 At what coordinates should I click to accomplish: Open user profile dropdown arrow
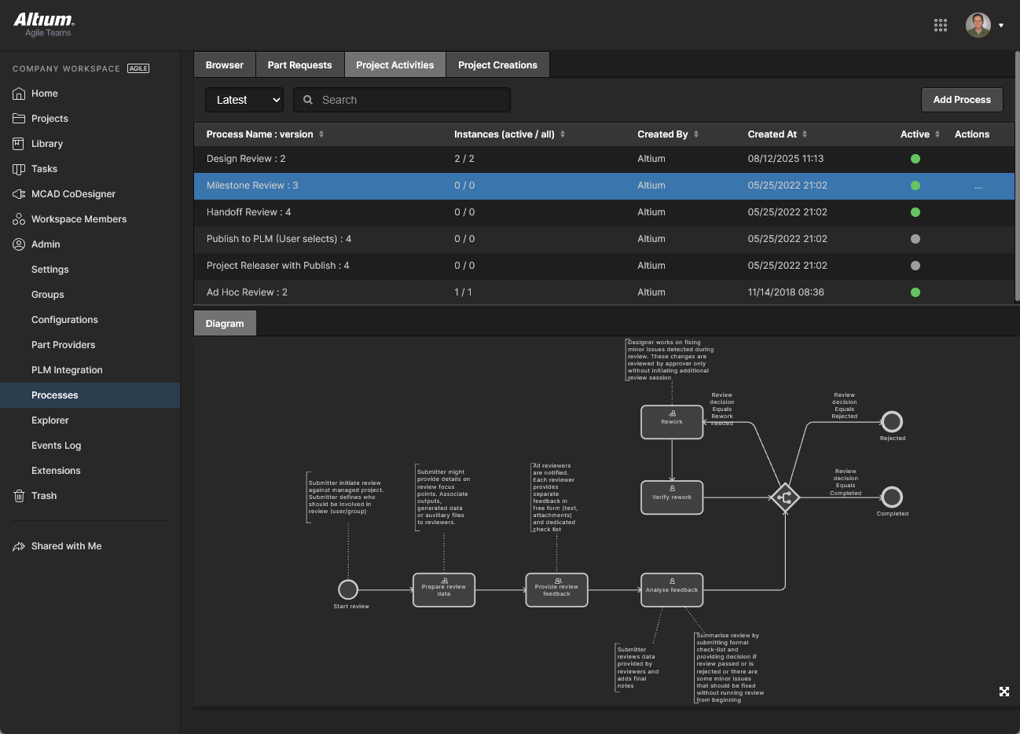[1000, 25]
